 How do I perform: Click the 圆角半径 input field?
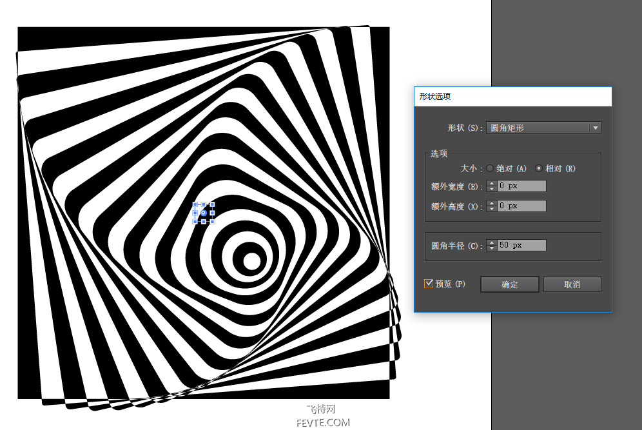pos(521,246)
